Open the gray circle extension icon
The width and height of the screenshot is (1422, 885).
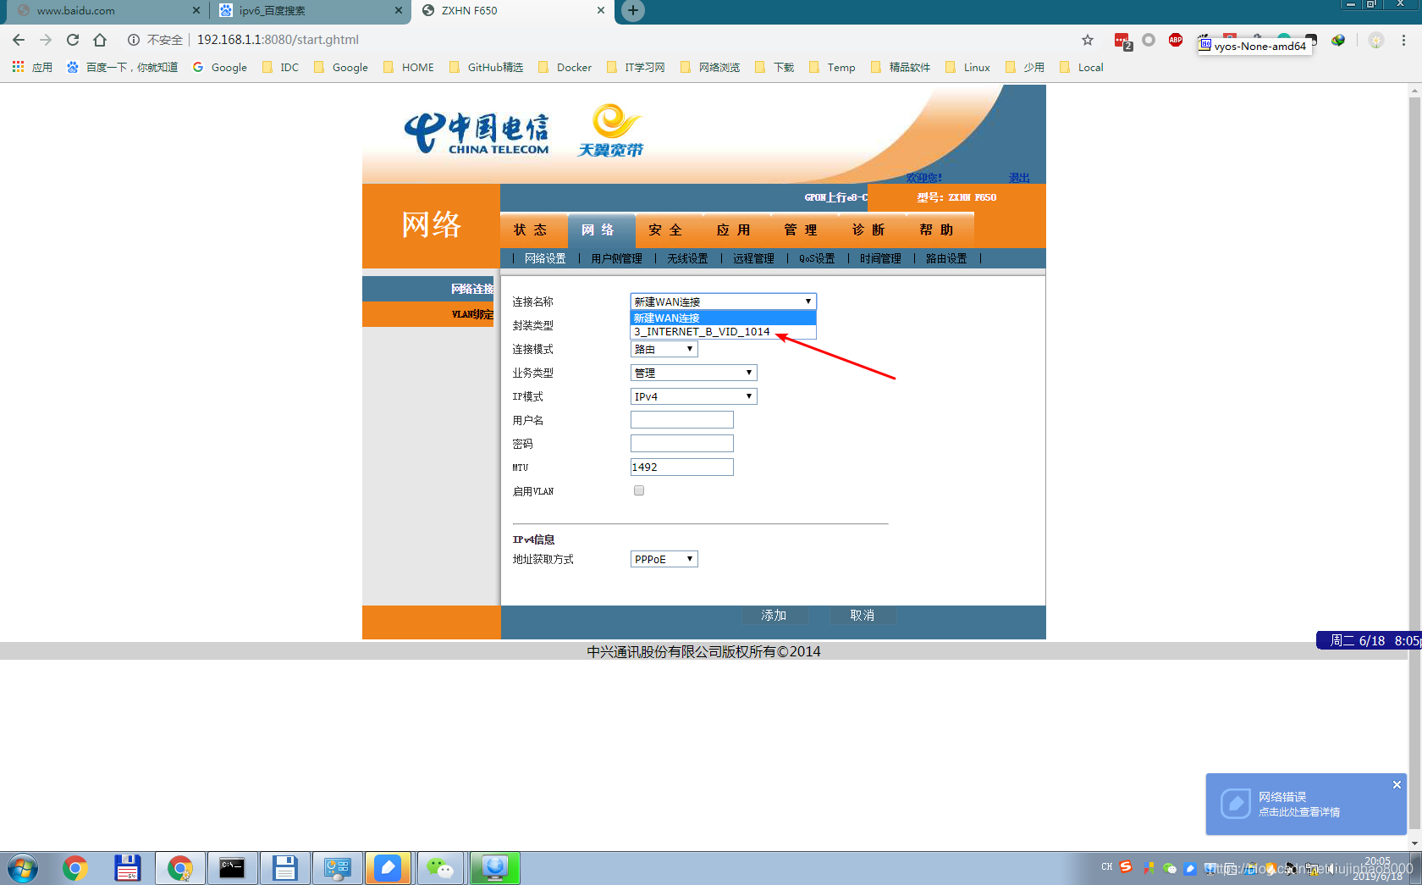(1149, 40)
